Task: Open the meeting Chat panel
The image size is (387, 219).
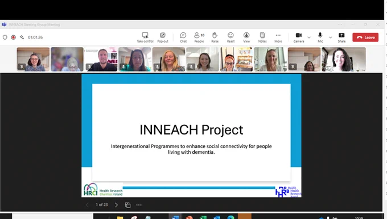Action: coord(183,37)
